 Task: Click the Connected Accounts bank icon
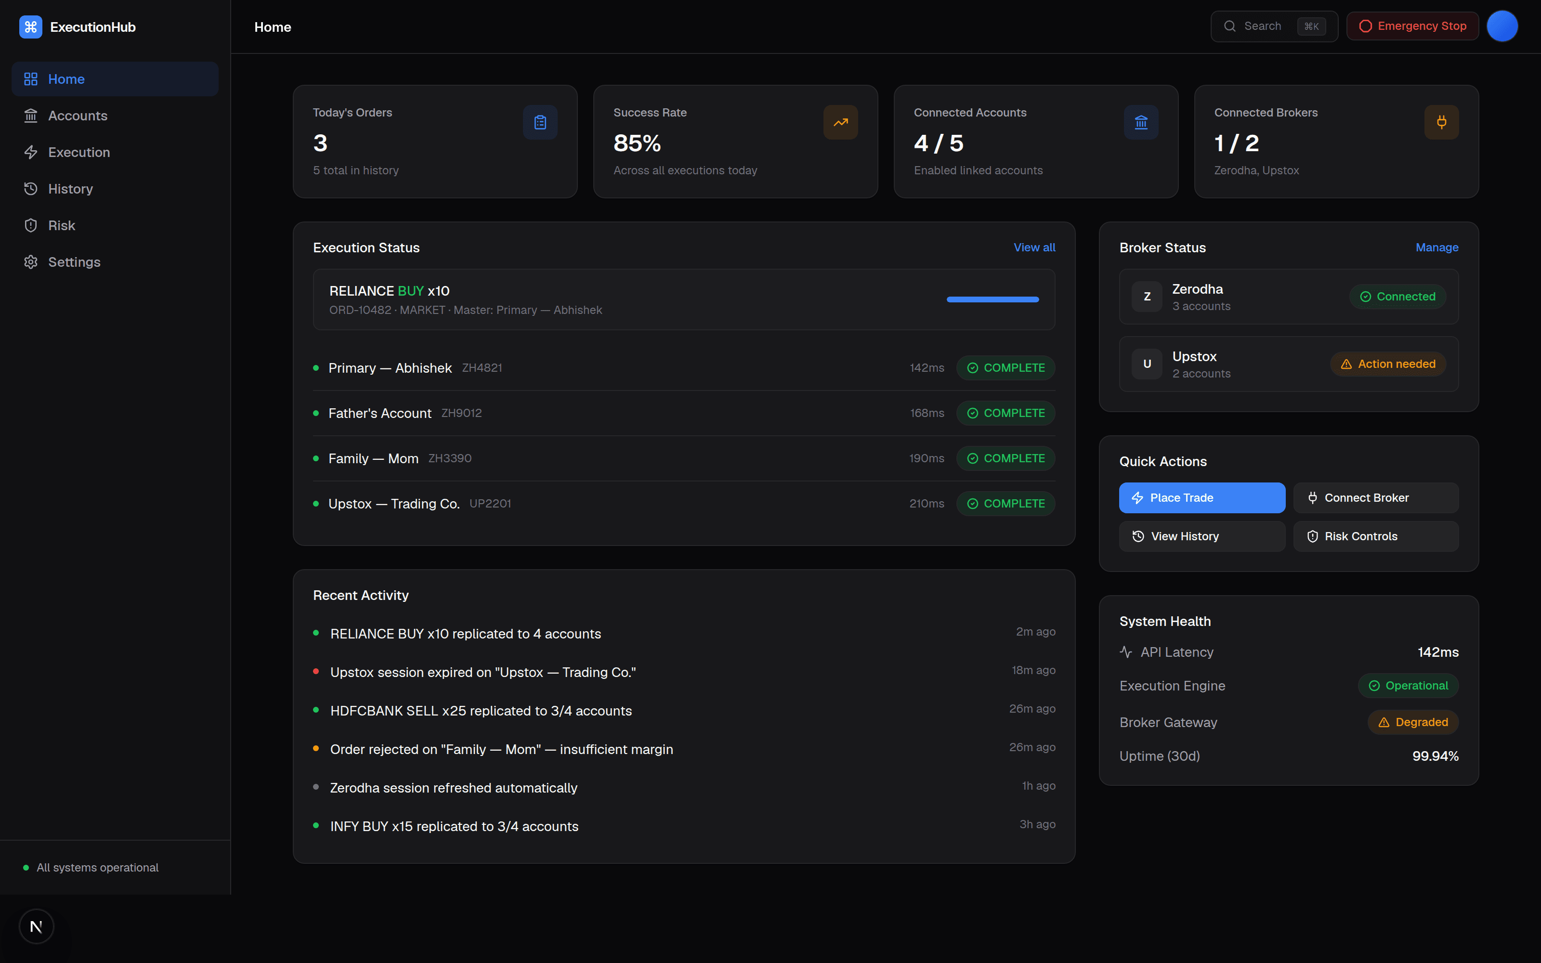coord(1141,122)
